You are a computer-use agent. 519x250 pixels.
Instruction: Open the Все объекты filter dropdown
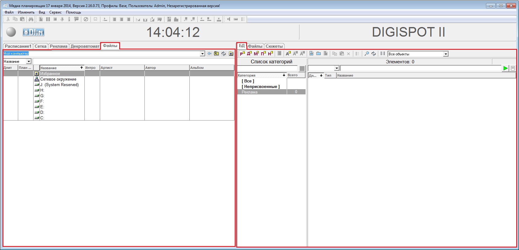point(446,54)
